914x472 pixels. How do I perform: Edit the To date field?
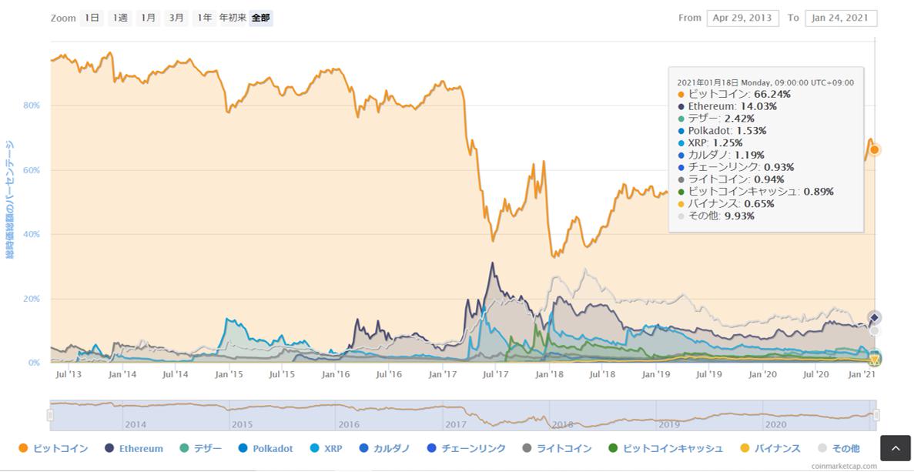point(841,18)
